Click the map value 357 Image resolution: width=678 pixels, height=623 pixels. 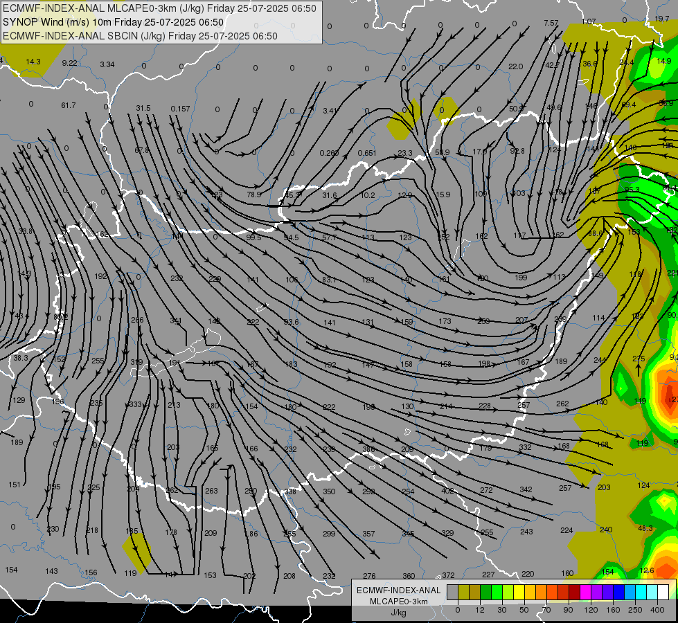tap(368, 534)
